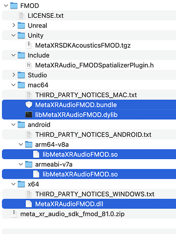
Task: Click the meta_xr_audio_sdk_fmod_81.0.zip archive icon
Action: (14, 214)
